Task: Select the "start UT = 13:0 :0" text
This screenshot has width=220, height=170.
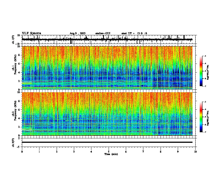Action: coord(134,33)
